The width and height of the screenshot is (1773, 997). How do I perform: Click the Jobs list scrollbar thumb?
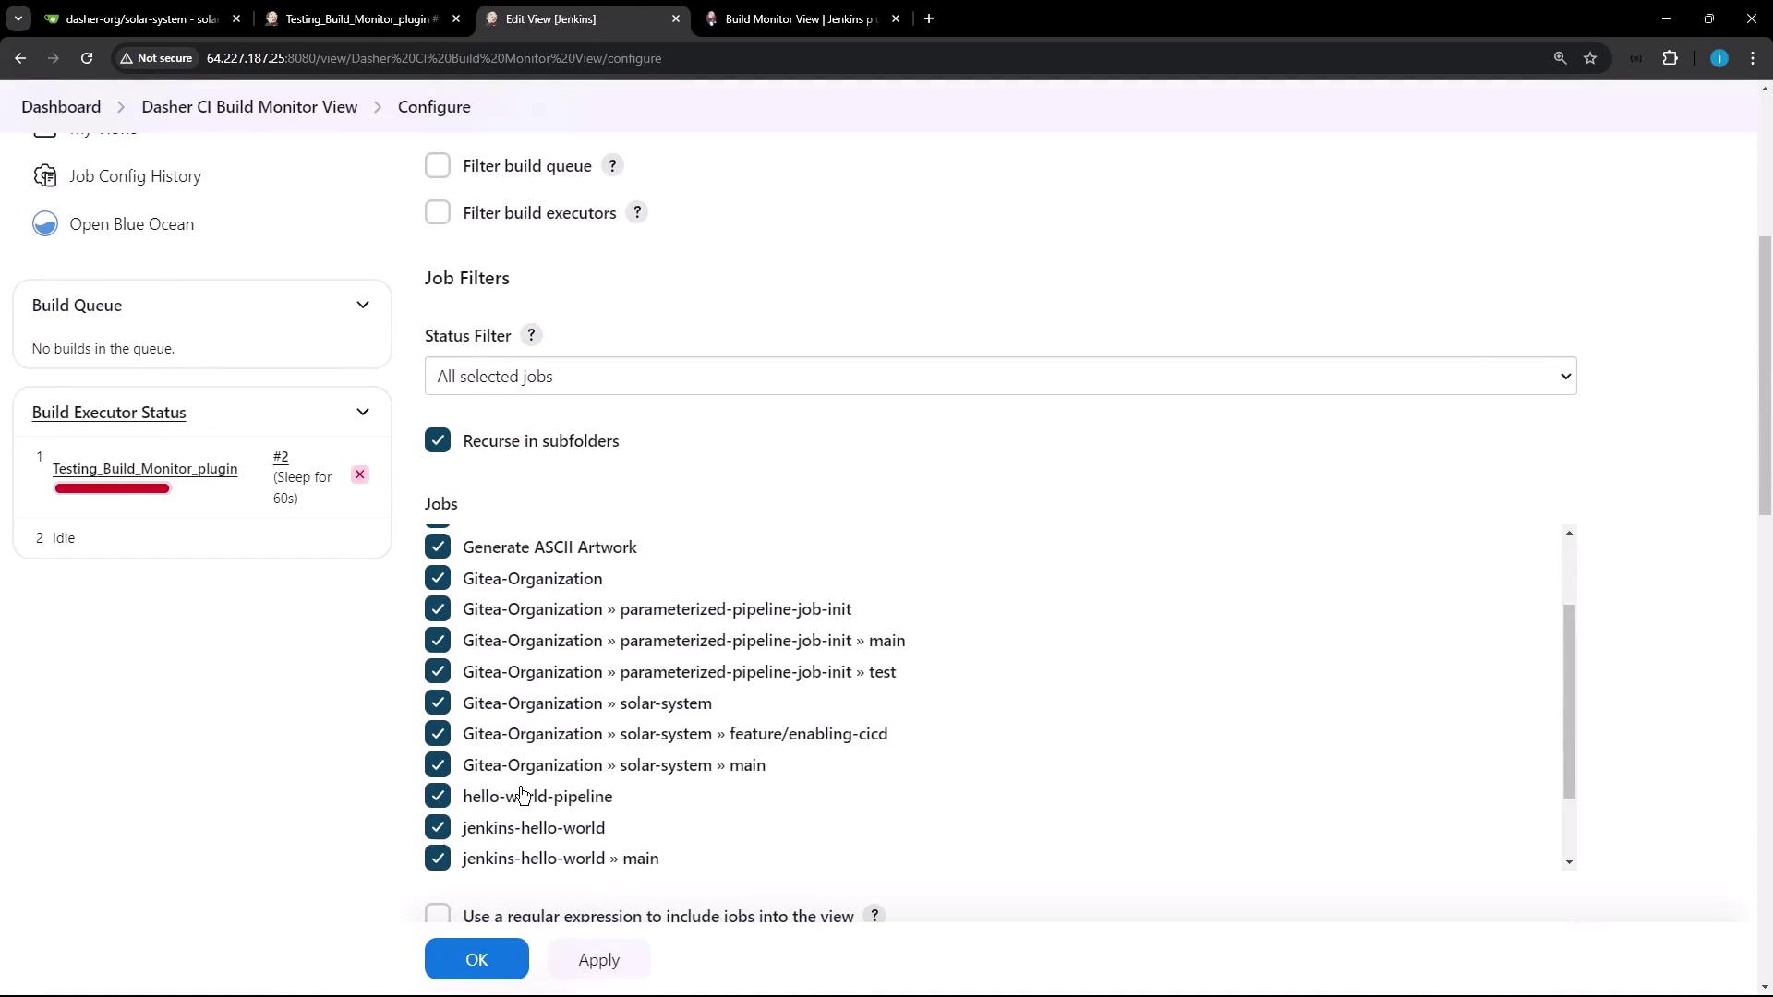click(1569, 702)
